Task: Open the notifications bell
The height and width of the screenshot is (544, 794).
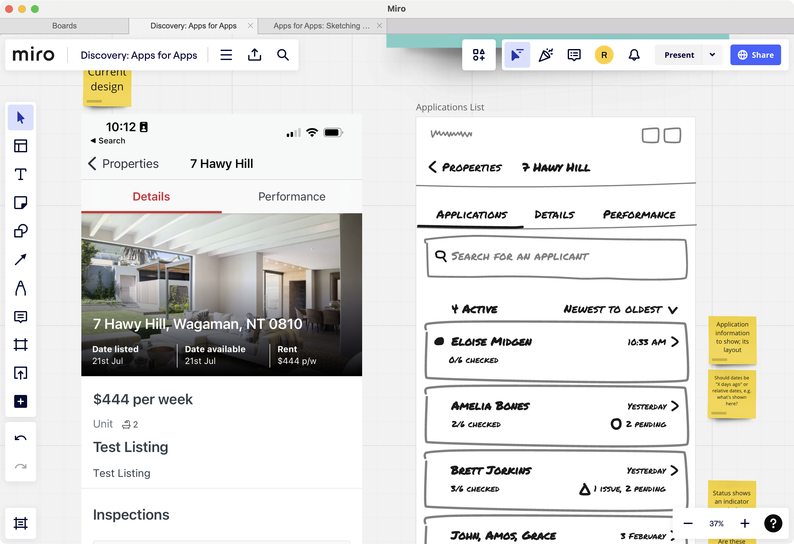Action: [634, 55]
